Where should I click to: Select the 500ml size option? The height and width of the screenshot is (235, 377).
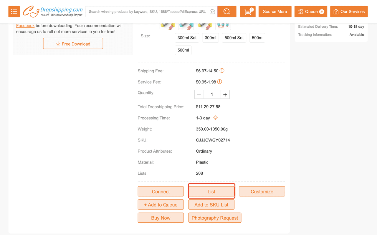click(183, 50)
